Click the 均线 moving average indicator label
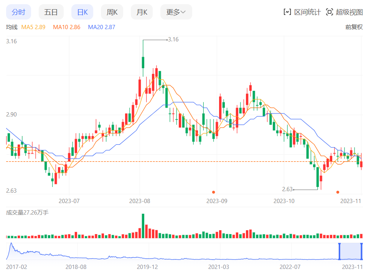The width and height of the screenshot is (371, 272). point(12,27)
